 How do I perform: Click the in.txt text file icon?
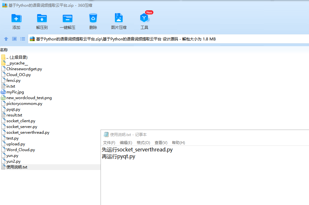pyautogui.click(x=3, y=86)
